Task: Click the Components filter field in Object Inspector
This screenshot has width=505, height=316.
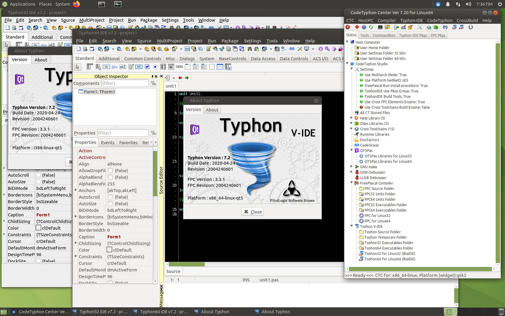Action: point(125,83)
